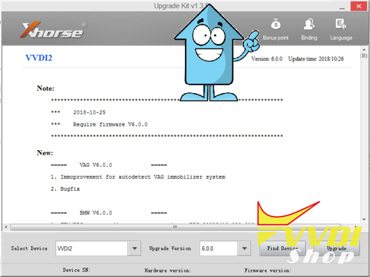Click the 'Hardware version:' status label

[168, 271]
